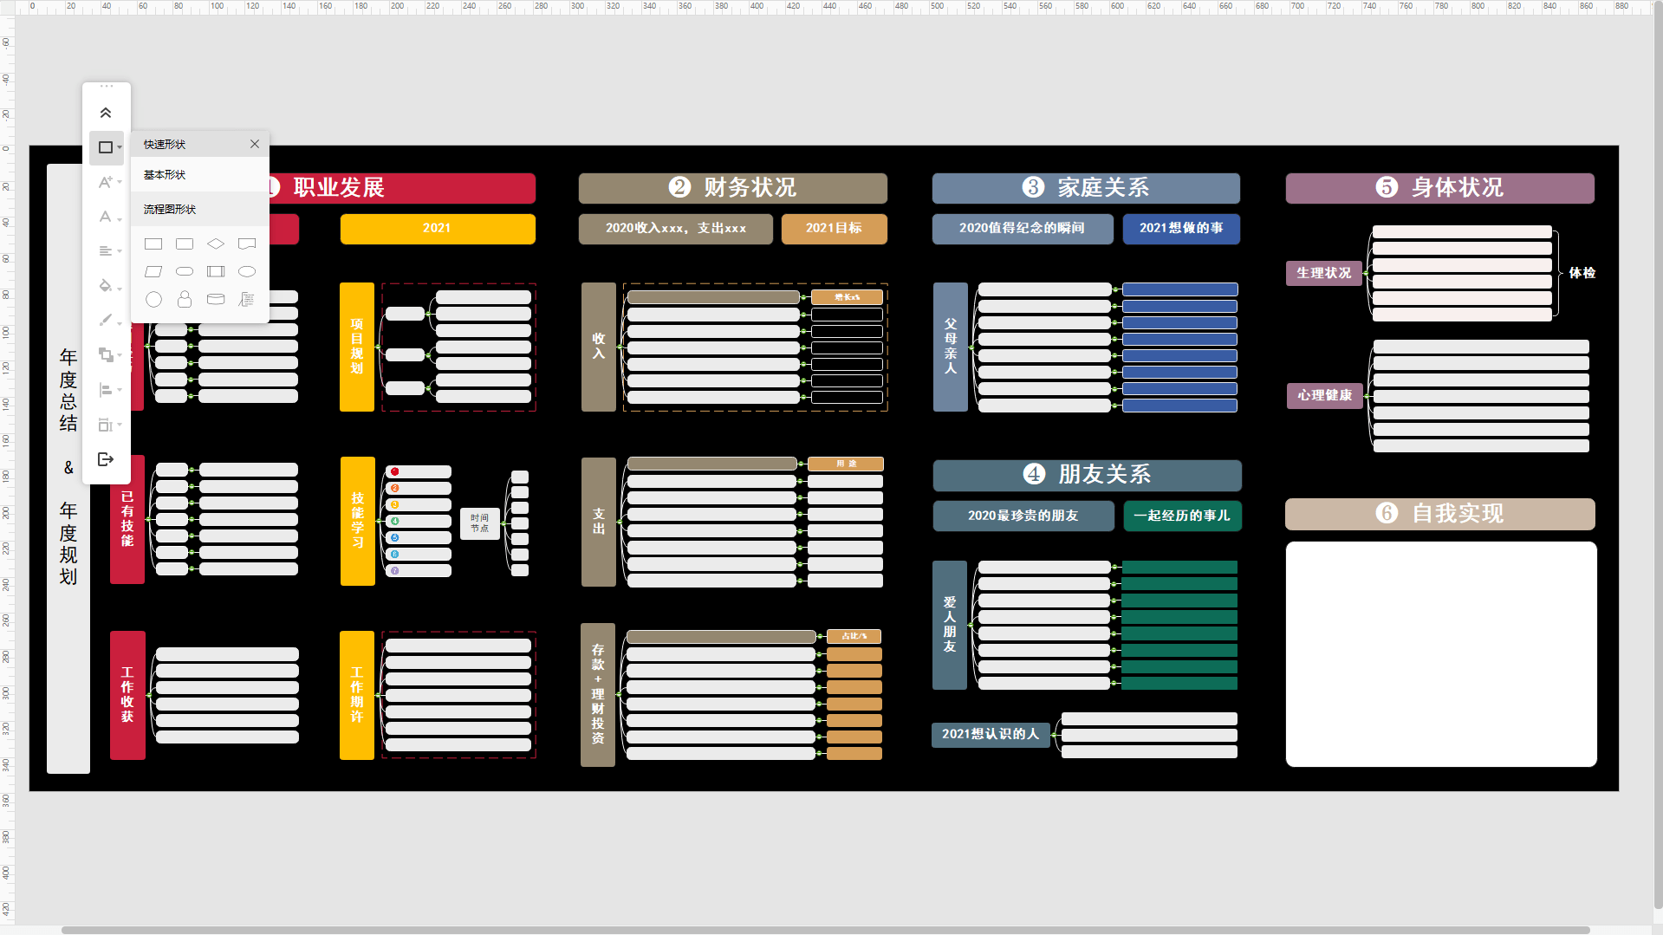Open the arrange layer order tool
This screenshot has height=935, width=1663.
click(106, 355)
